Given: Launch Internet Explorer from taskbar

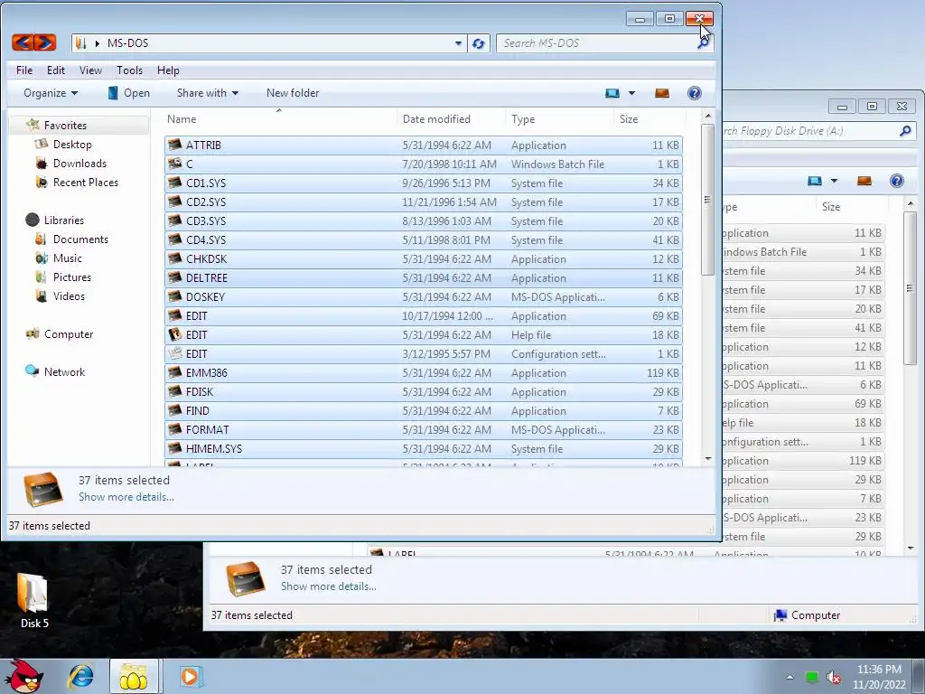Looking at the screenshot, I should 80,676.
